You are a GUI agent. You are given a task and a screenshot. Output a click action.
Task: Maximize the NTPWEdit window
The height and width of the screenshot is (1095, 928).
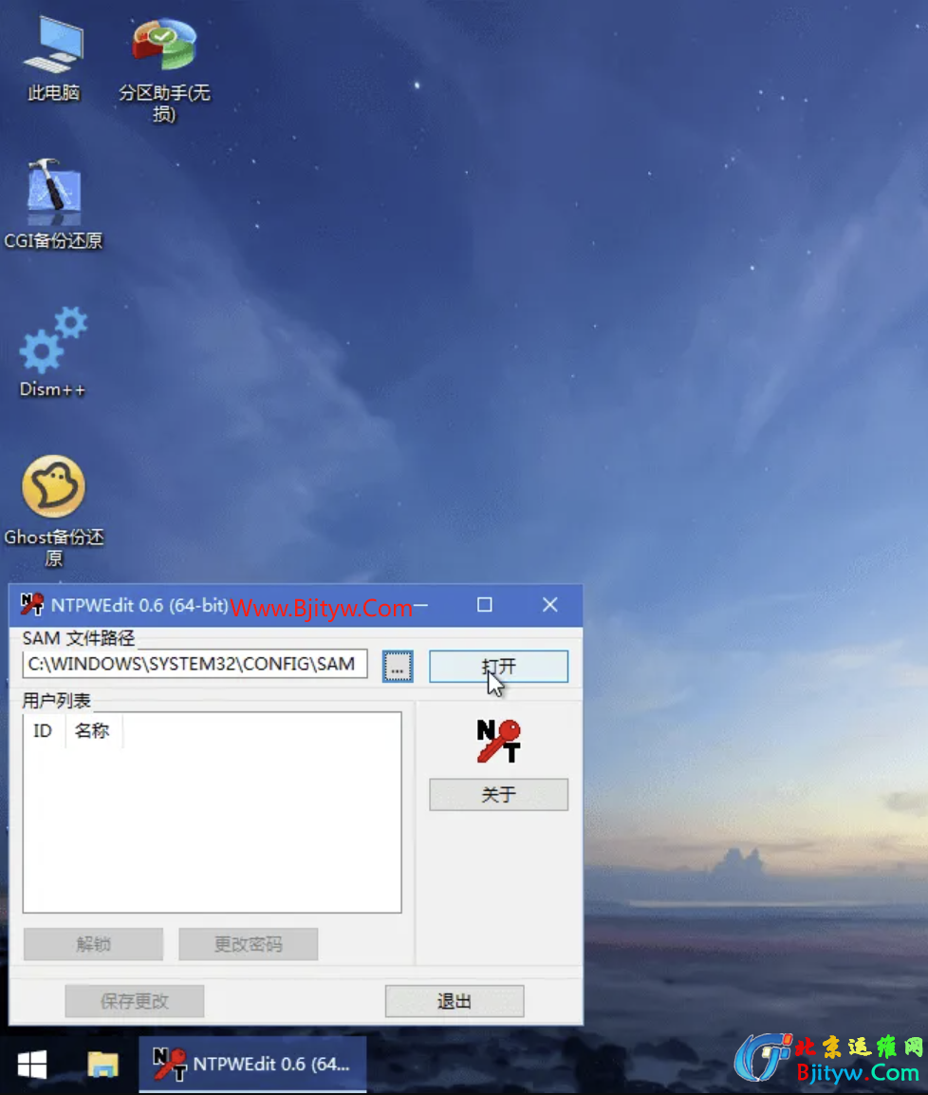[485, 605]
